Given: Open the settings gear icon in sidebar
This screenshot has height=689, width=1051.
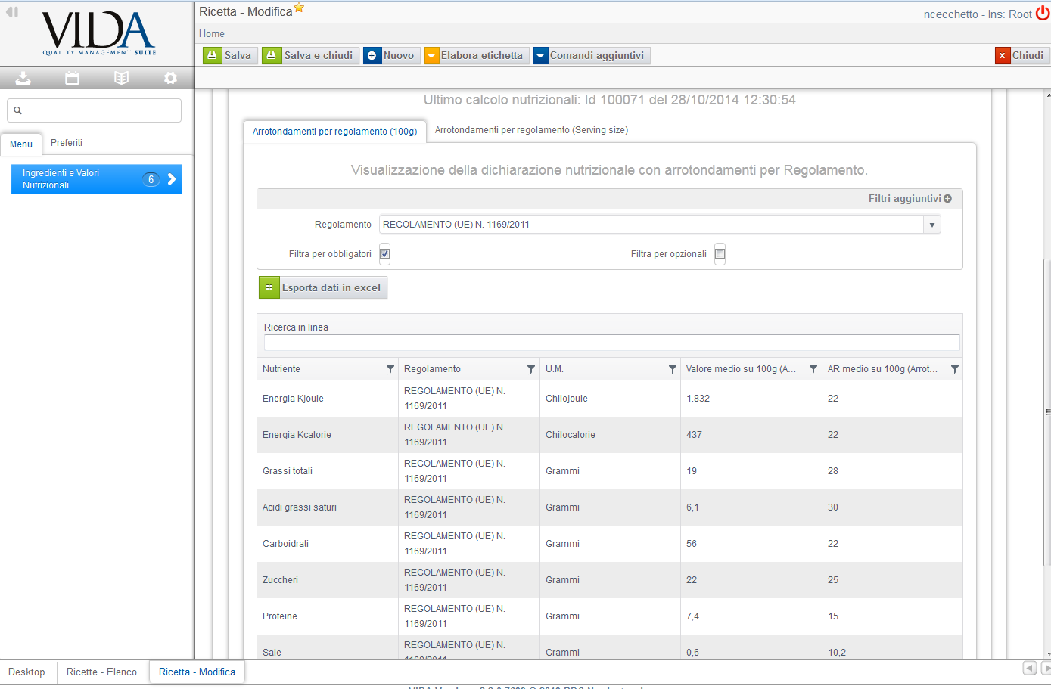Looking at the screenshot, I should 170,78.
